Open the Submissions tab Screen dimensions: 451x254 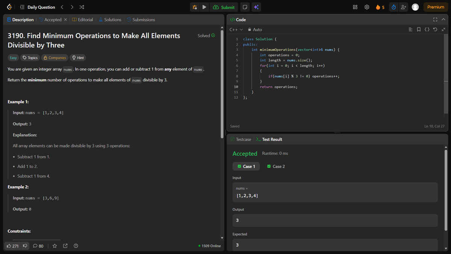click(x=141, y=20)
